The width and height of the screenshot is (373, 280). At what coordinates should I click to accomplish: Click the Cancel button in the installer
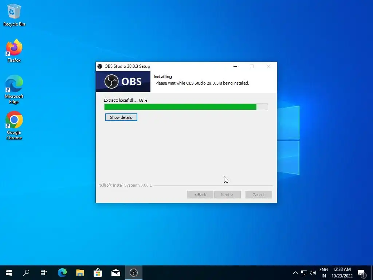point(259,195)
